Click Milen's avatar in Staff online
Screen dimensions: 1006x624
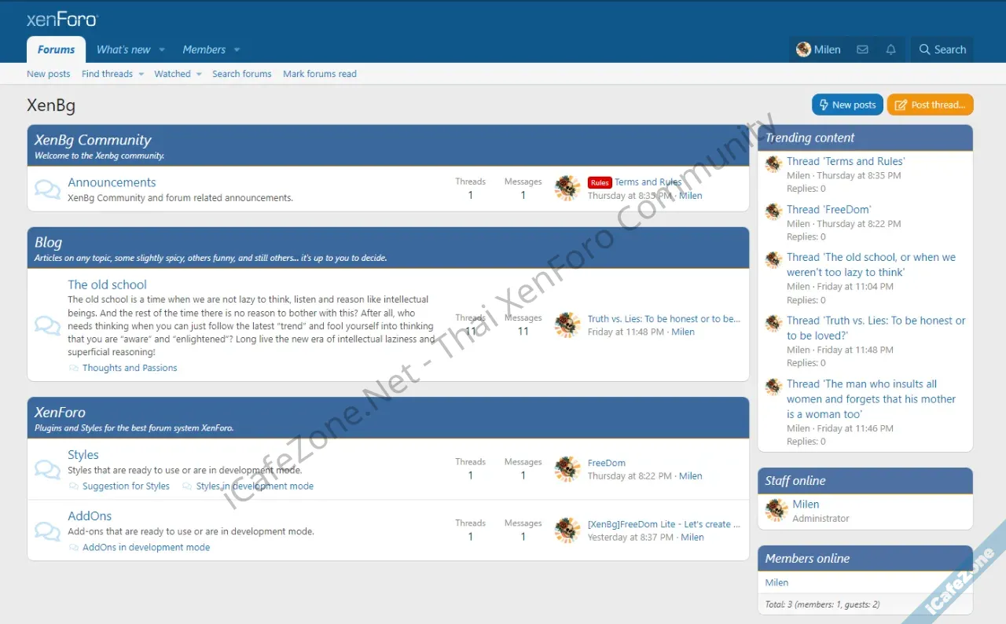[x=777, y=510]
